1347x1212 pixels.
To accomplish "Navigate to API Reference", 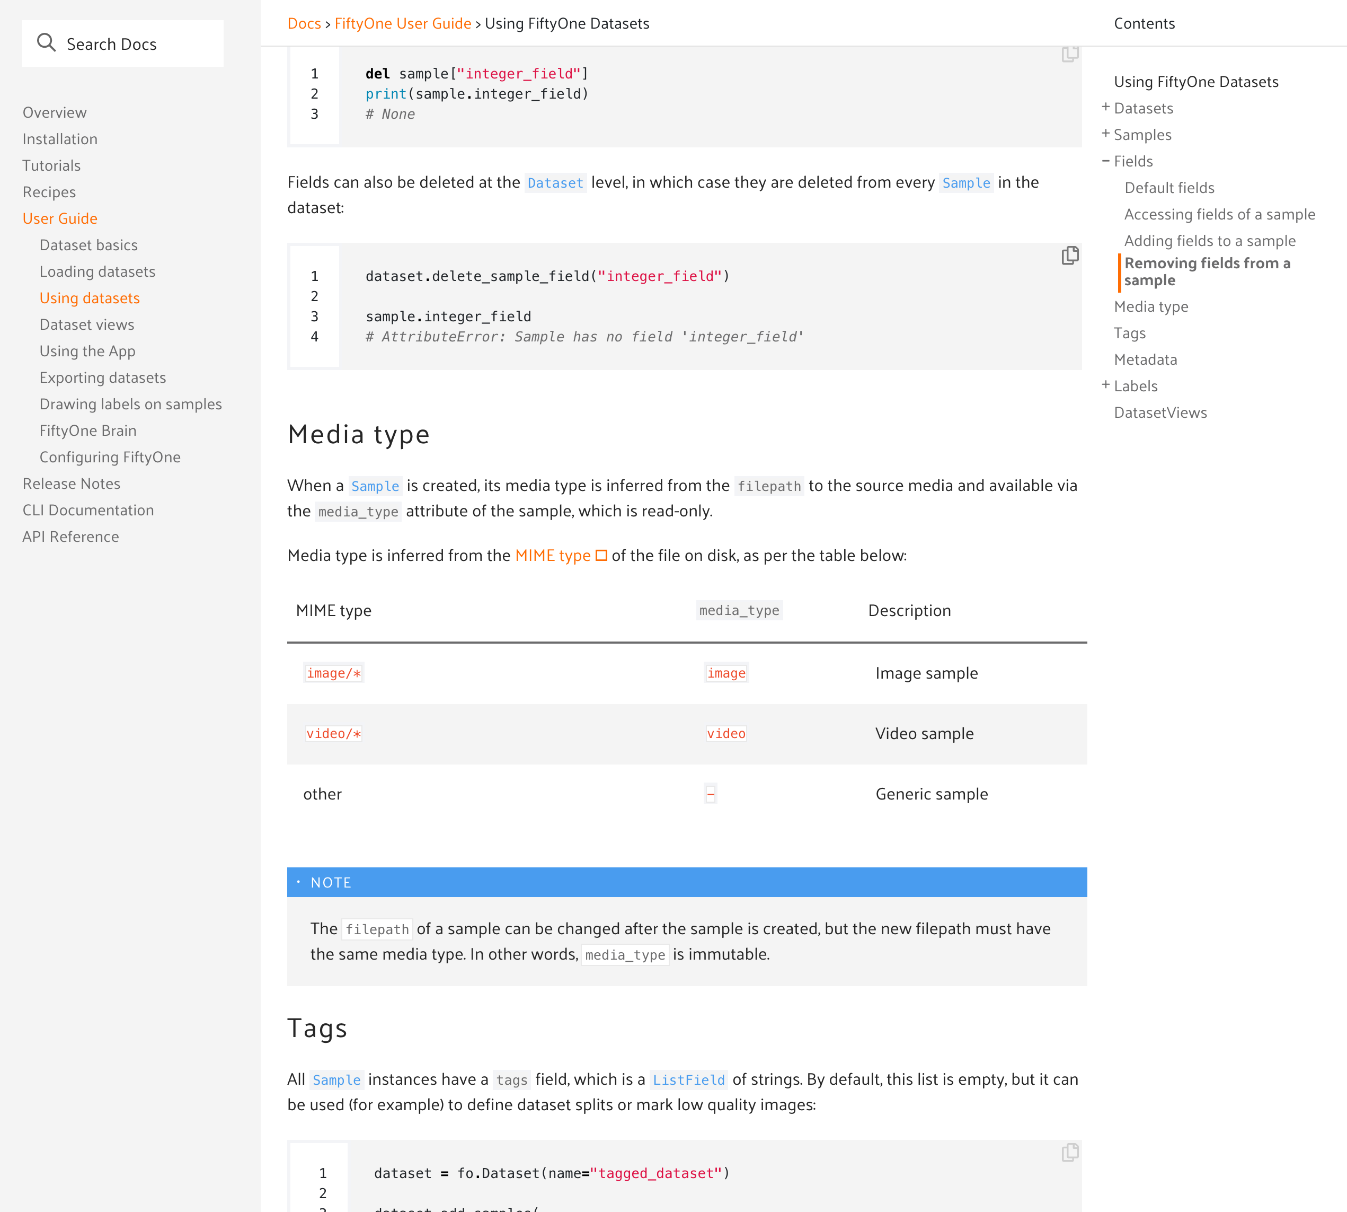I will pos(70,536).
